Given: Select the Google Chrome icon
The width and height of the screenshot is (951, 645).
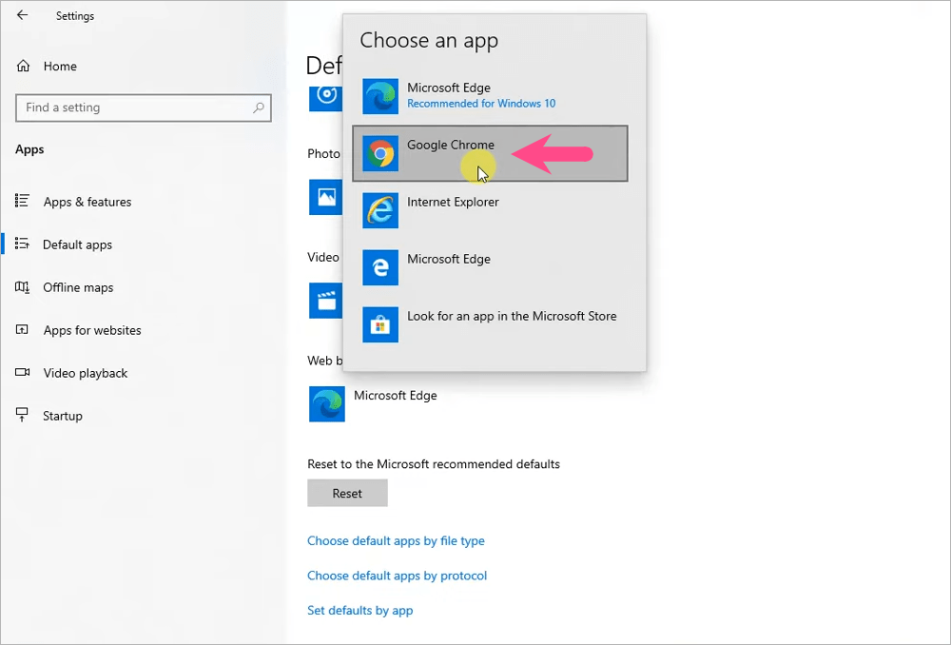Looking at the screenshot, I should (380, 153).
